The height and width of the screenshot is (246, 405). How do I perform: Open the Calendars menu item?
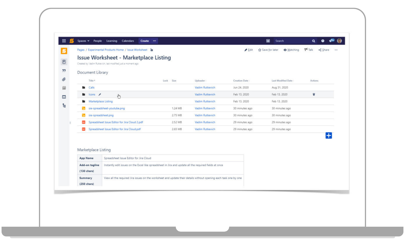coord(128,41)
